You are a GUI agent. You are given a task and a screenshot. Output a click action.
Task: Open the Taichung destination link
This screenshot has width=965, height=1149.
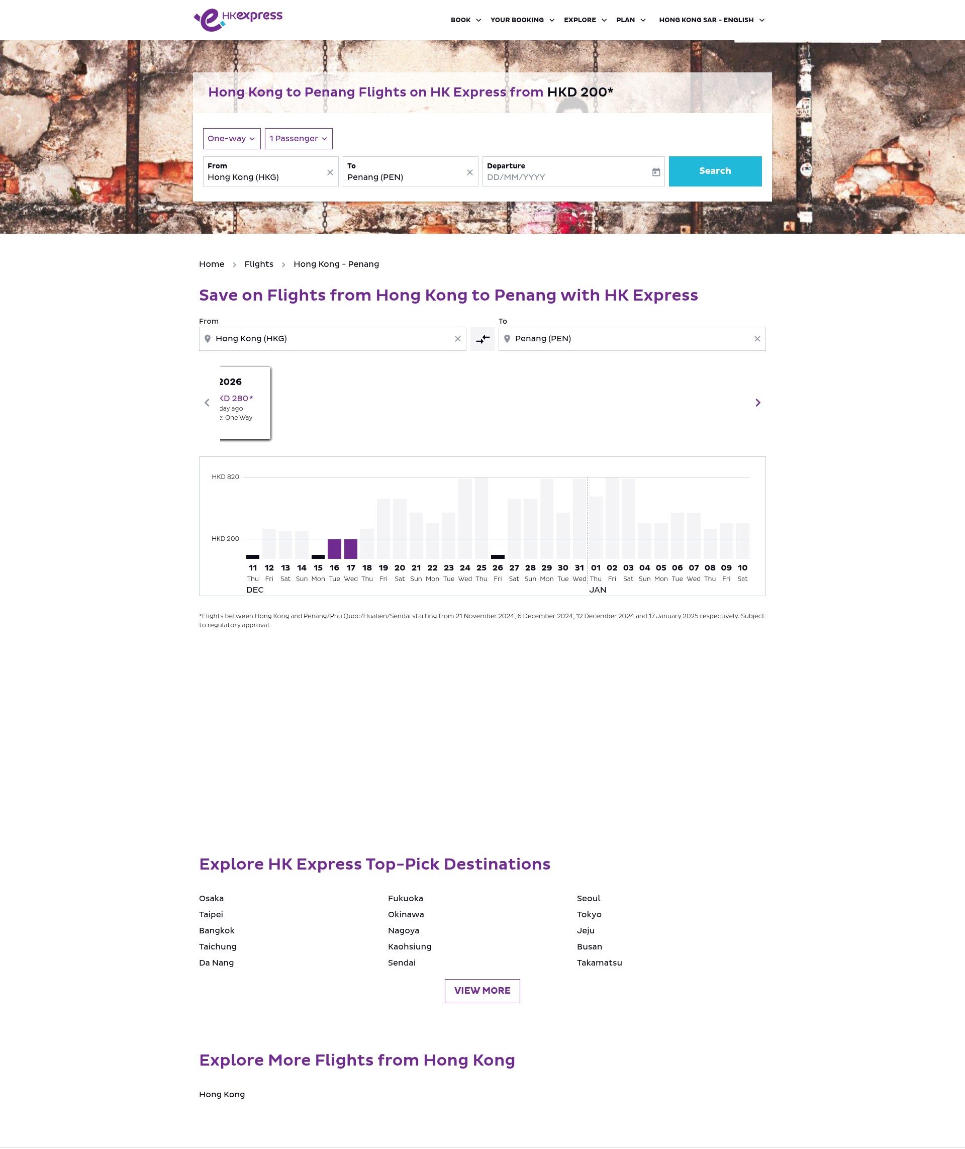[218, 946]
